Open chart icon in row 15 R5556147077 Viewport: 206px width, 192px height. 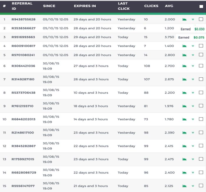click(x=184, y=186)
